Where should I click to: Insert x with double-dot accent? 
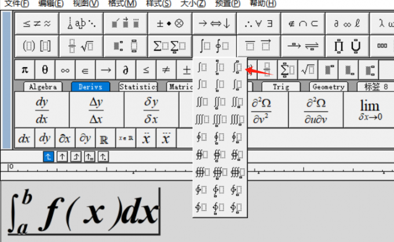click(x=146, y=138)
